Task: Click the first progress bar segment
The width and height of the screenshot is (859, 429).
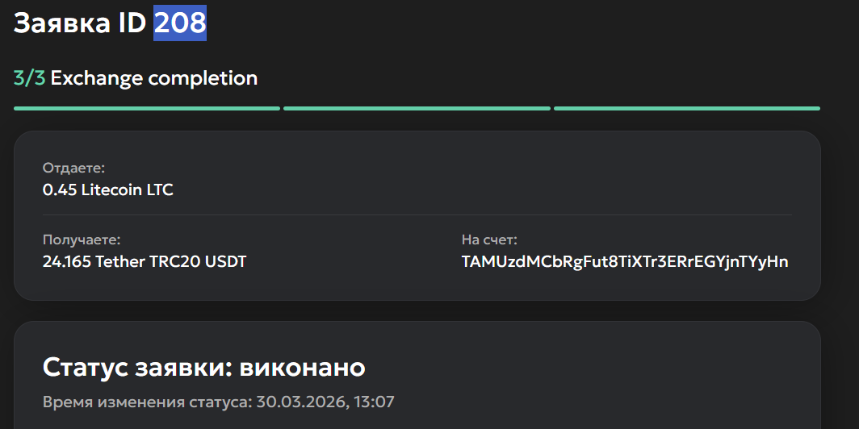Action: pyautogui.click(x=147, y=108)
